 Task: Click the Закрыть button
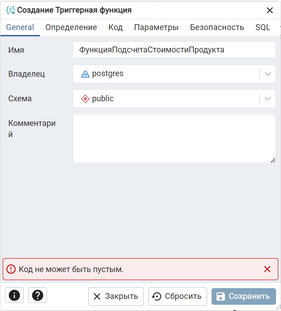(x=116, y=296)
